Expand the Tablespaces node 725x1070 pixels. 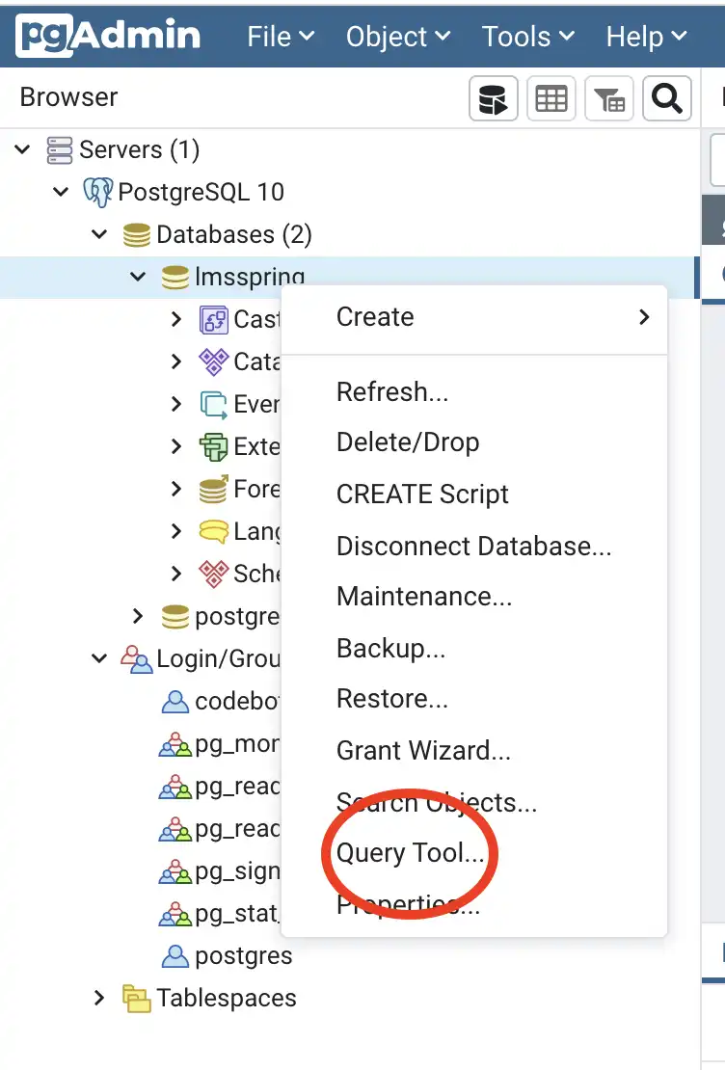[99, 999]
